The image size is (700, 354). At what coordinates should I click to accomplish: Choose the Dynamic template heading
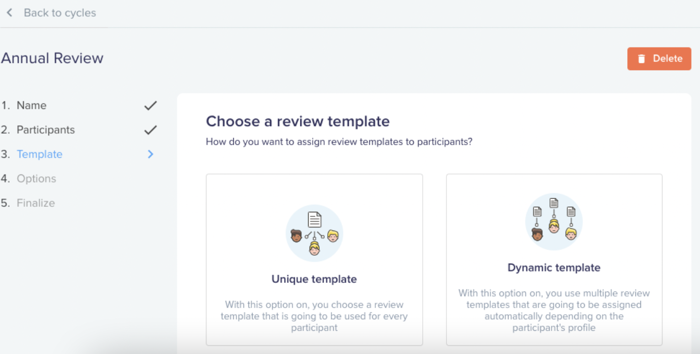[554, 268]
